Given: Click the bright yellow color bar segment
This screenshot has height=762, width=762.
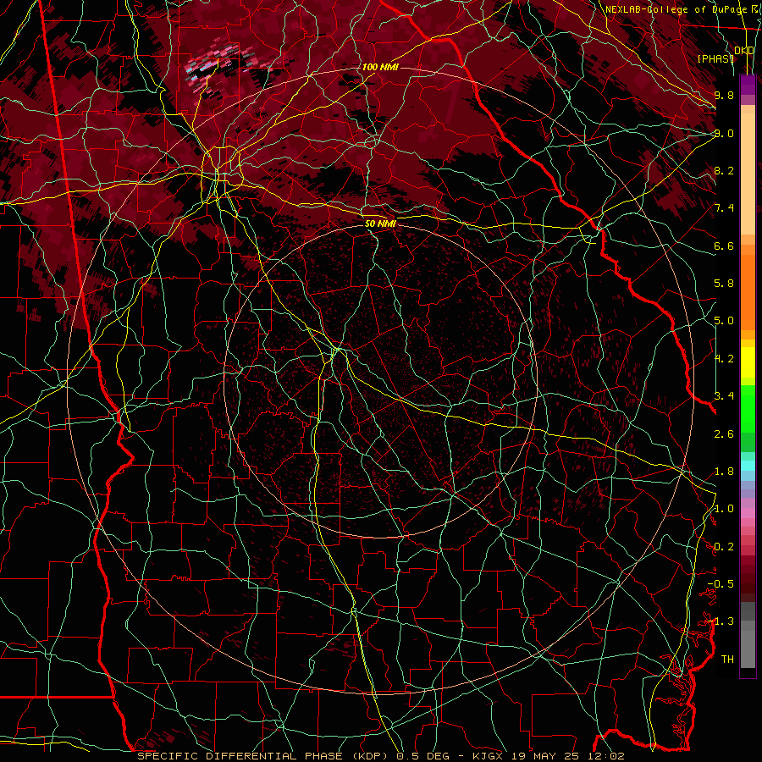Looking at the screenshot, I should point(748,362).
